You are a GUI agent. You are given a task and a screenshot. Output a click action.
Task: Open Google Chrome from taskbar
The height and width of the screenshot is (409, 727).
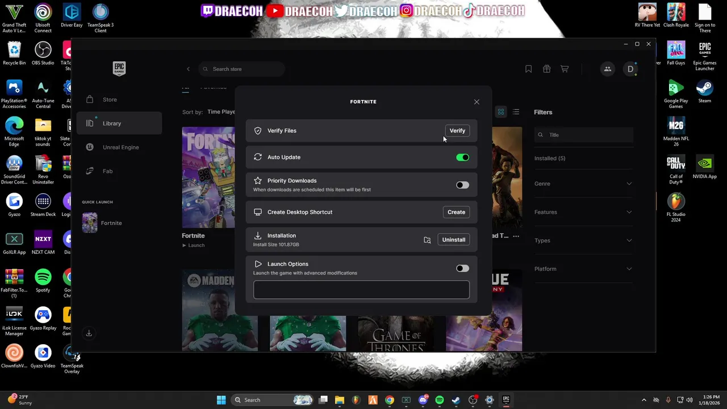pos(389,400)
